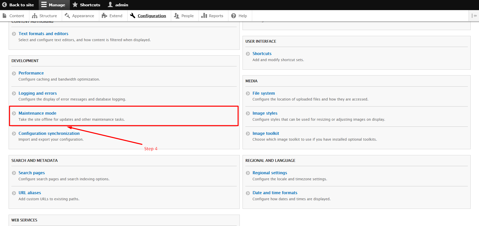Open the Search pages link

[32, 173]
